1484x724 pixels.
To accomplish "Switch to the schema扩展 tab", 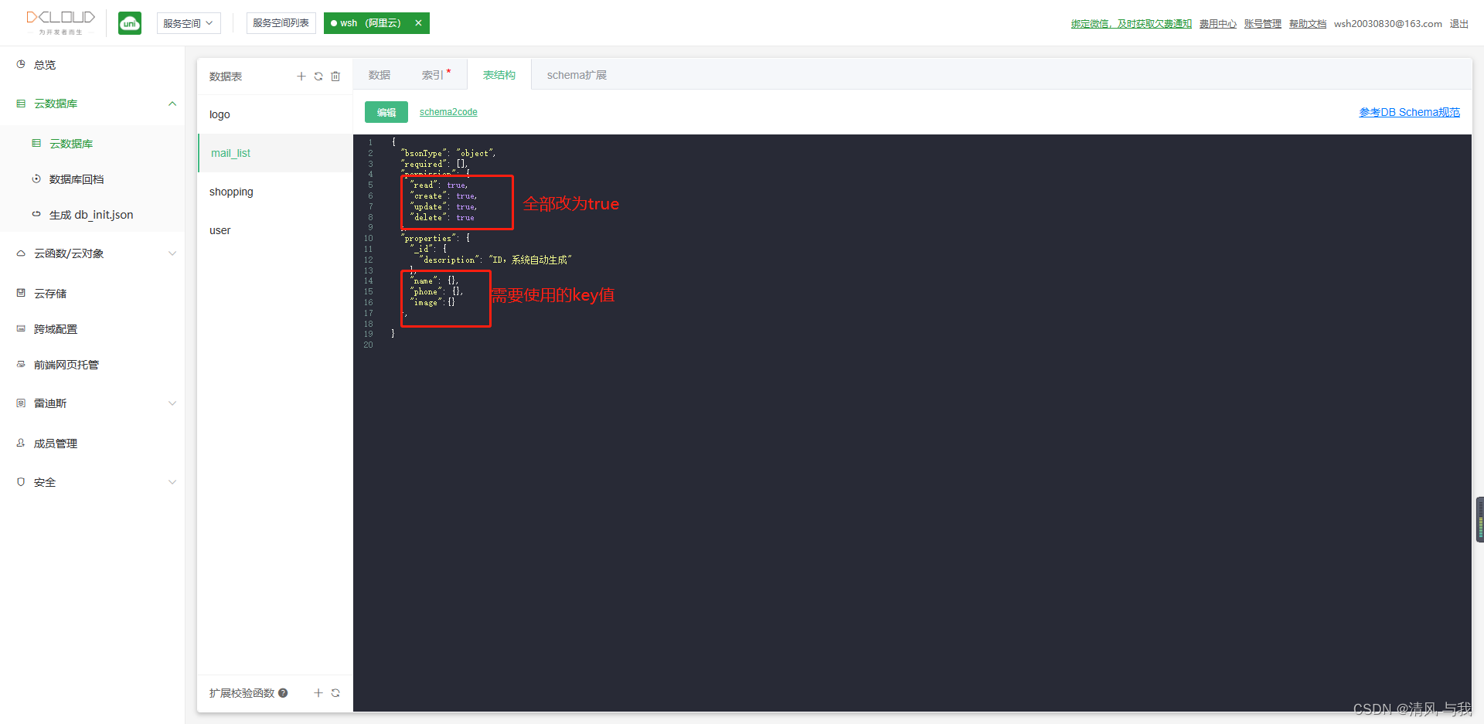I will coord(577,75).
